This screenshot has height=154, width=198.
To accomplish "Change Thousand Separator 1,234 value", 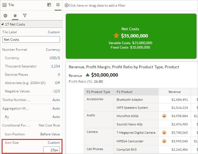I will (x=55, y=66).
